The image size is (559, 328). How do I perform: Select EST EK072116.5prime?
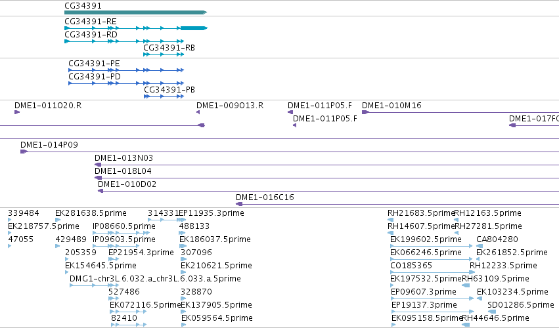[145, 306]
